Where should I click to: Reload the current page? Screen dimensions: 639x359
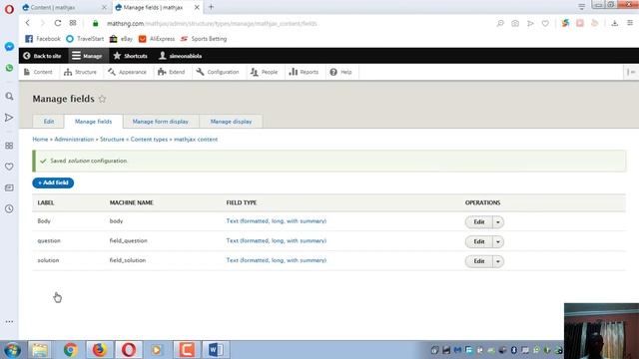(58, 23)
